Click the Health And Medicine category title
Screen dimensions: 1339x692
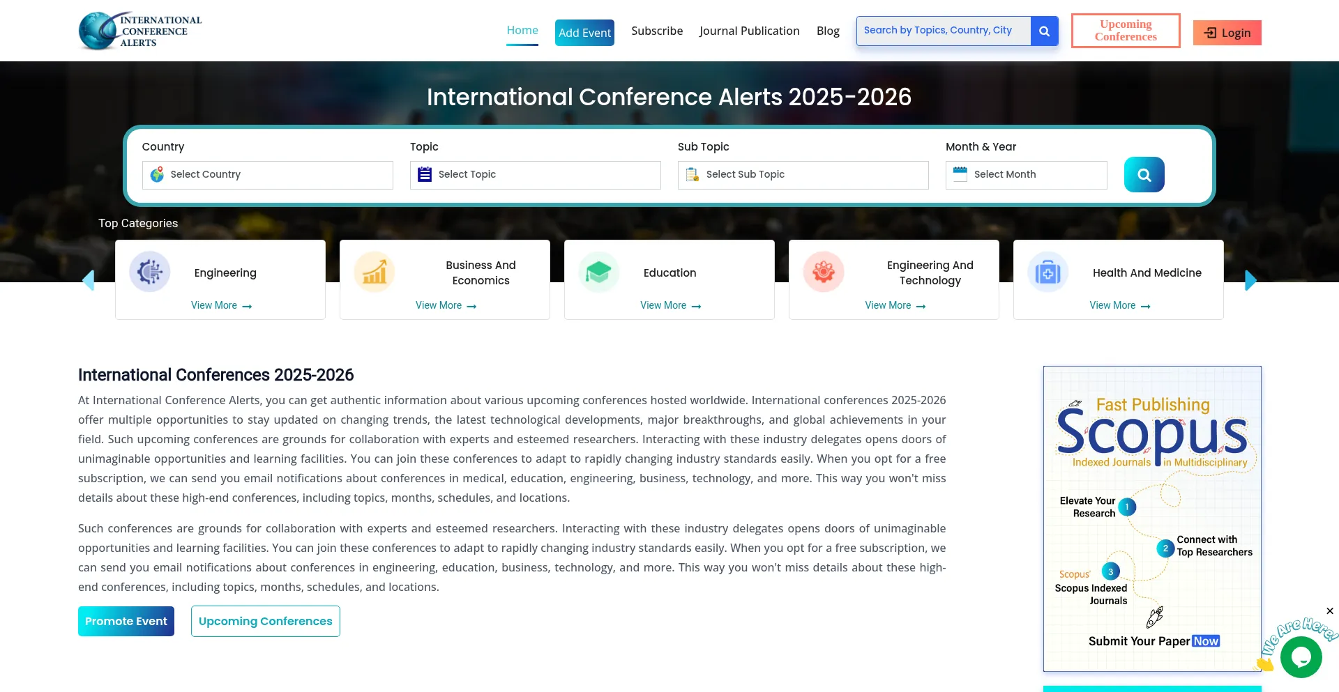pyautogui.click(x=1147, y=272)
